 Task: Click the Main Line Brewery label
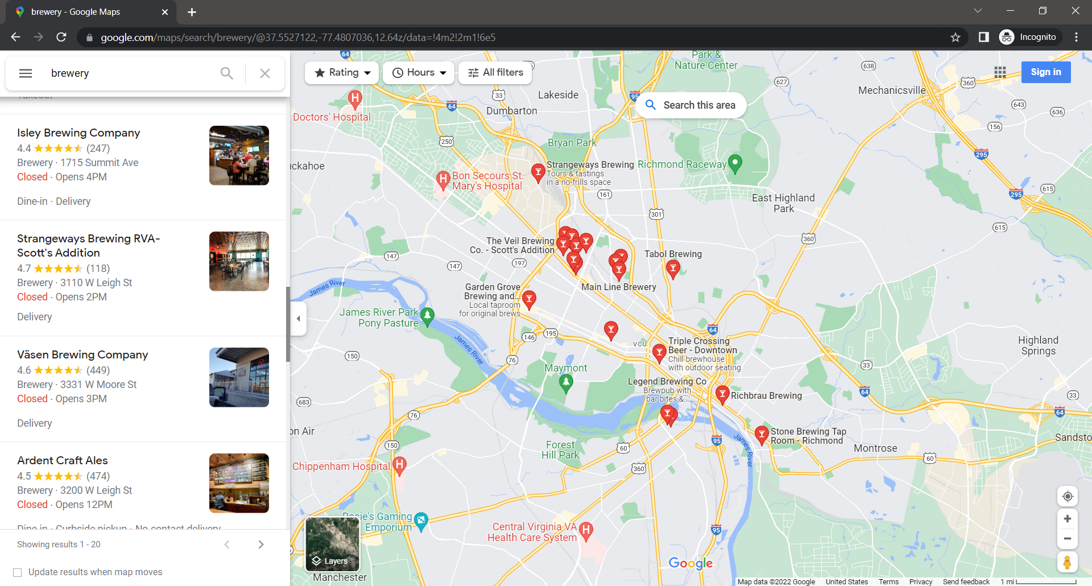tap(619, 287)
